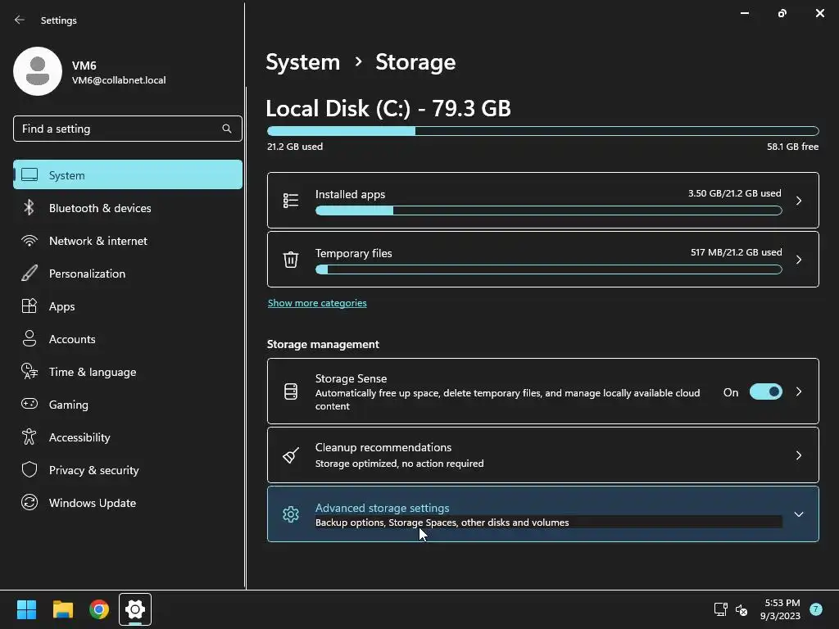This screenshot has height=629, width=839.
Task: Click the Local Disk usage bar
Action: pos(542,131)
